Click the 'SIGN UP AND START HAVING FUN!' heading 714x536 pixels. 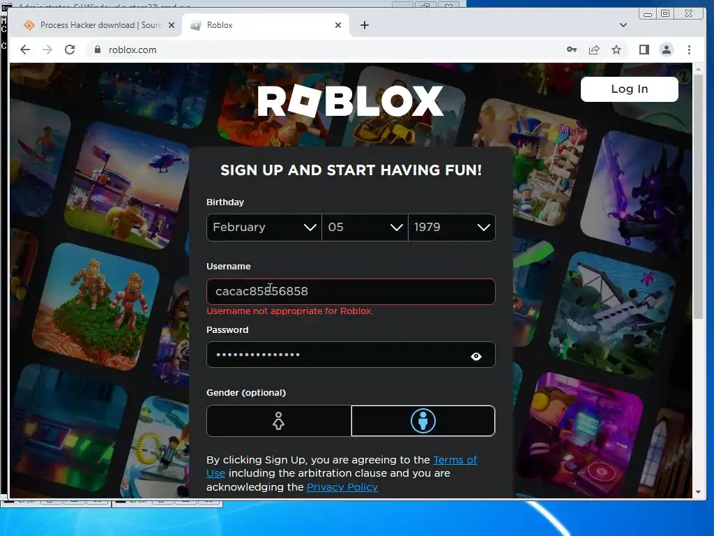pos(351,170)
